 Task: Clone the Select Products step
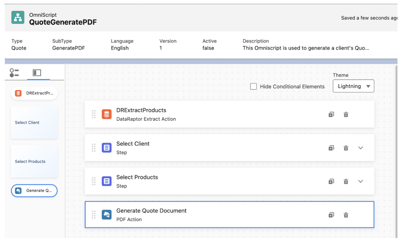331,182
